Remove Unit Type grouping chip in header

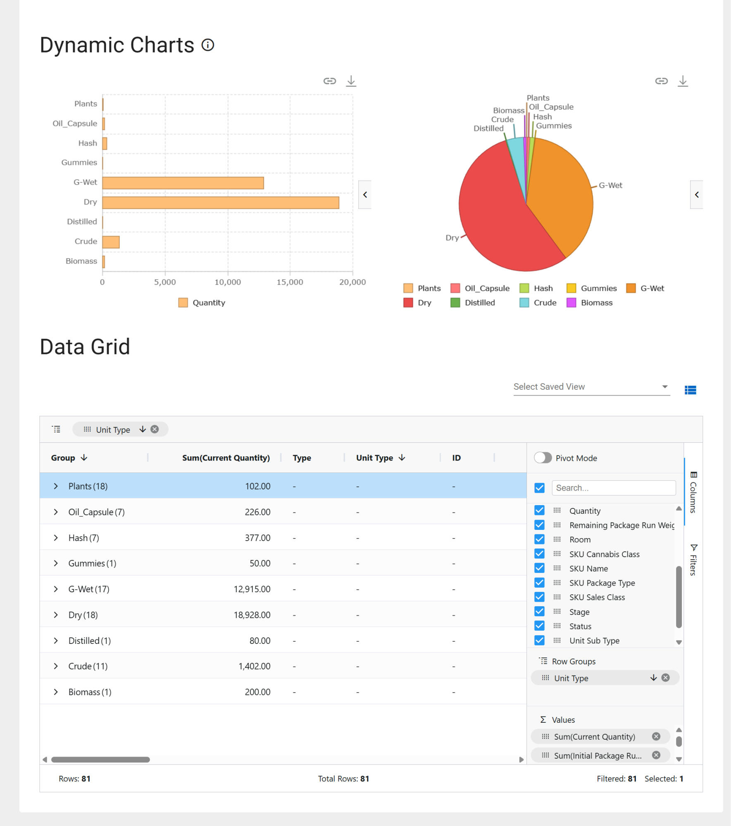coord(155,429)
